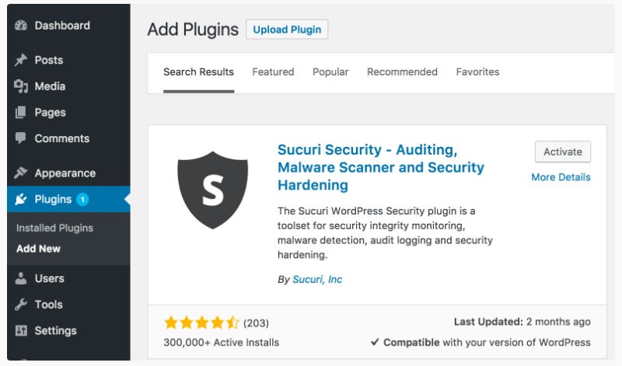This screenshot has height=366, width=622.
Task: Click the Appearance paintbrush icon
Action: (21, 173)
